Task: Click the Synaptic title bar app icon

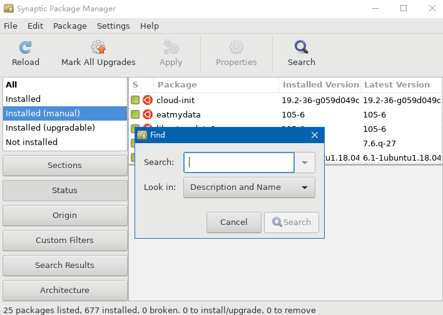Action: pyautogui.click(x=9, y=9)
